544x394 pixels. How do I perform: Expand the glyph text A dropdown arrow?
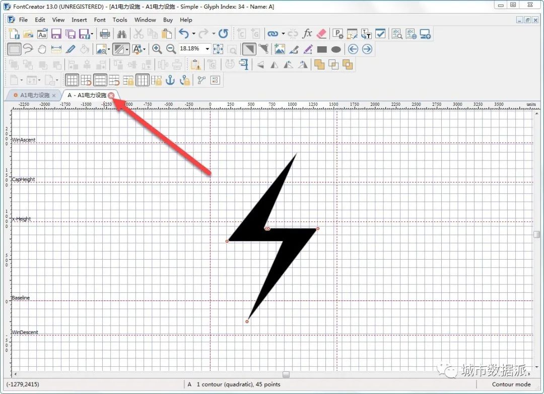tap(144, 49)
